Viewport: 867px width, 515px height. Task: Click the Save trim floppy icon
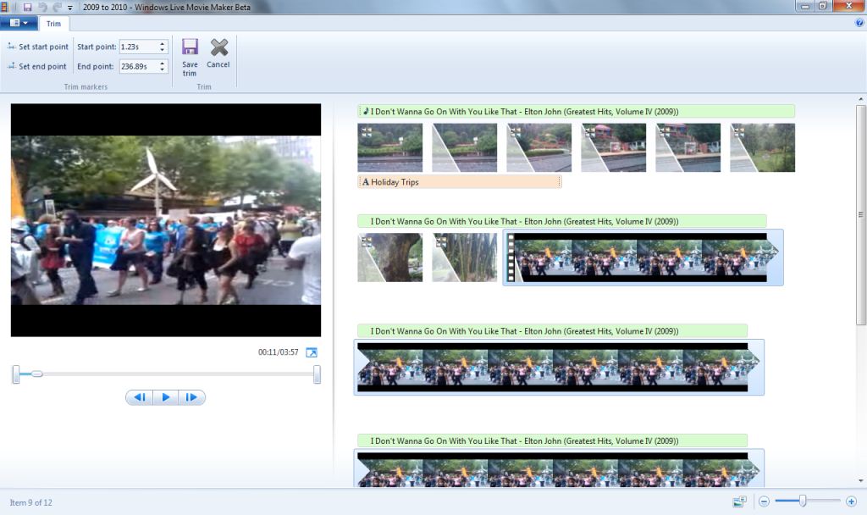[x=190, y=47]
